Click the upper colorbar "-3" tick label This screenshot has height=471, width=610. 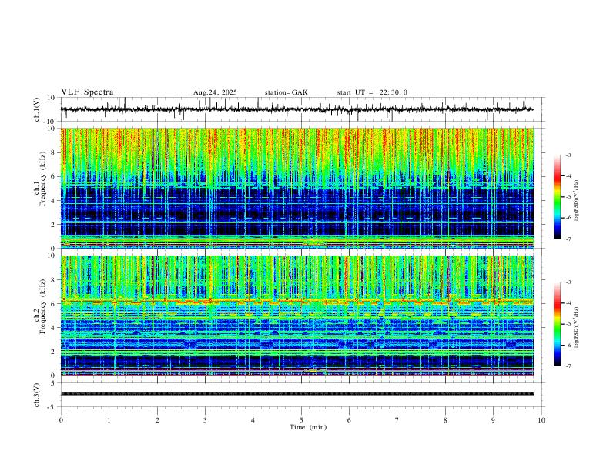568,155
